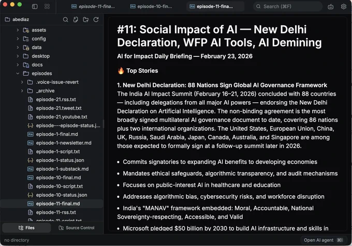Select episode-11-final.md in the tree
352x246 pixels.
pyautogui.click(x=52, y=204)
